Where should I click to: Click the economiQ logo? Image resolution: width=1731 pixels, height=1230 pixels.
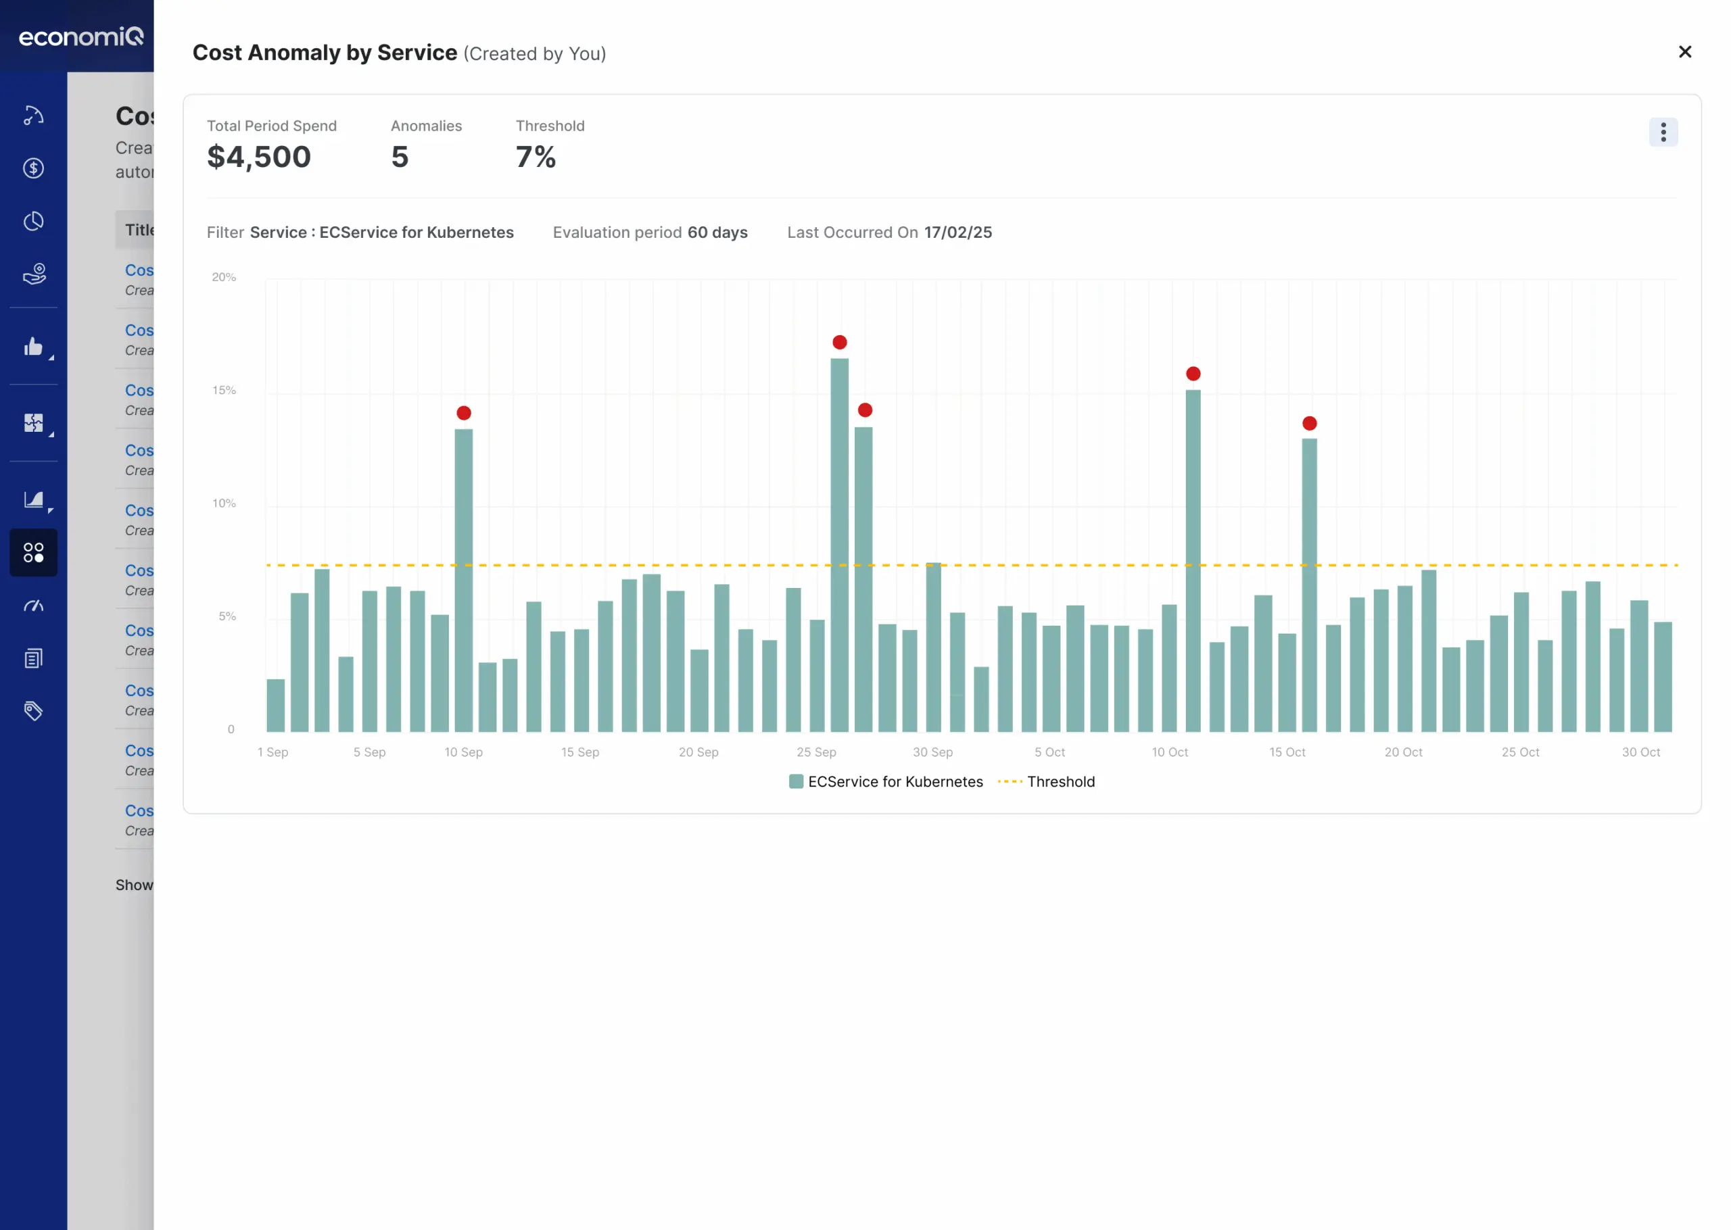pos(80,36)
